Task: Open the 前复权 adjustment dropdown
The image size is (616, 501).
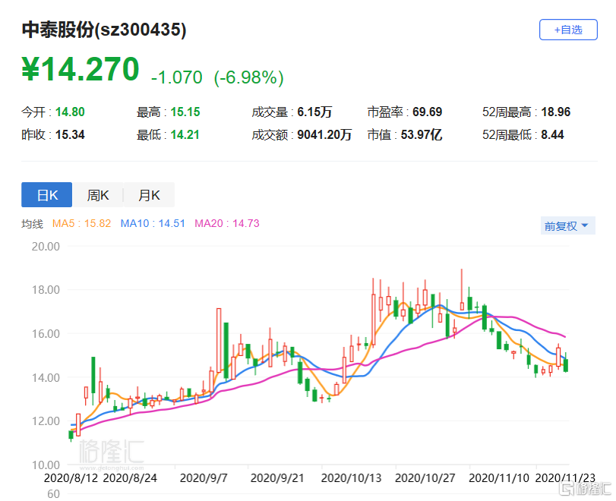Action: point(567,225)
